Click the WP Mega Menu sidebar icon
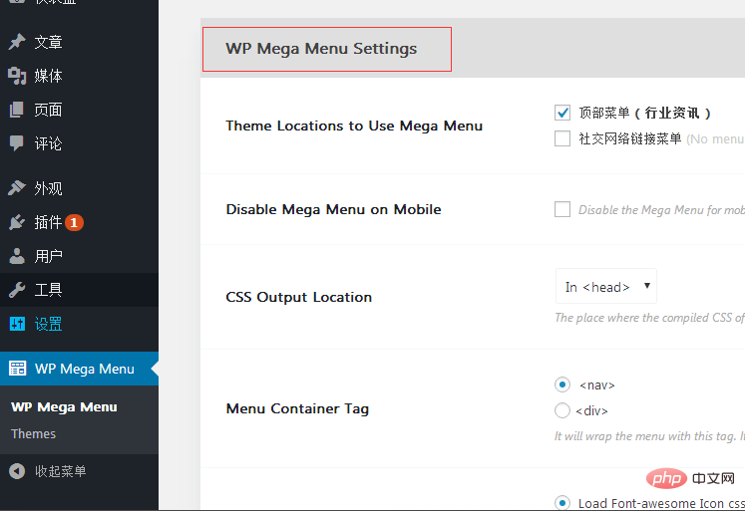745x511 pixels. (17, 369)
